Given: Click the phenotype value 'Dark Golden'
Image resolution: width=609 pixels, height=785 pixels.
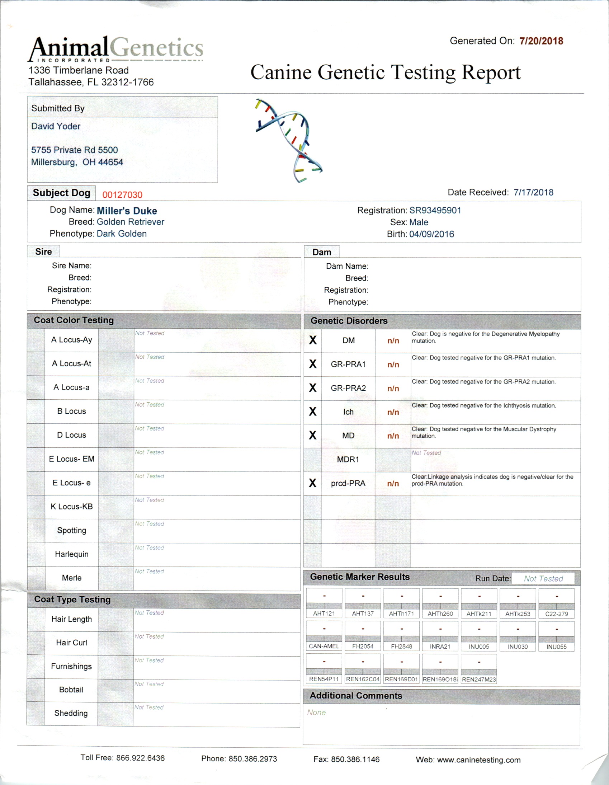Looking at the screenshot, I should point(122,234).
